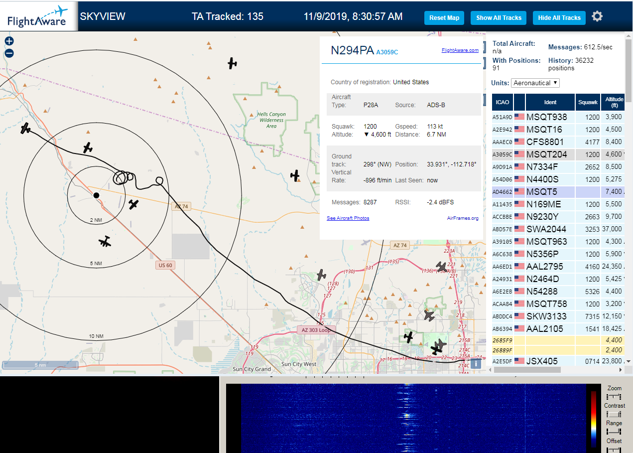
Task: Click Reset Map button
Action: click(444, 17)
